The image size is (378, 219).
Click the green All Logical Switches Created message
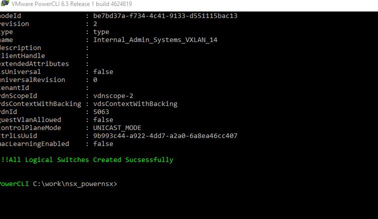tap(87, 160)
